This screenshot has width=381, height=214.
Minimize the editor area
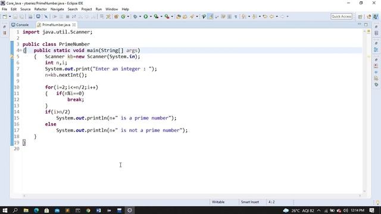click(x=360, y=24)
